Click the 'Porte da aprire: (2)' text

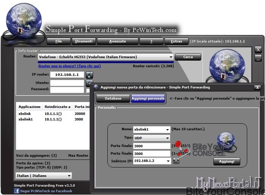pos(33,163)
